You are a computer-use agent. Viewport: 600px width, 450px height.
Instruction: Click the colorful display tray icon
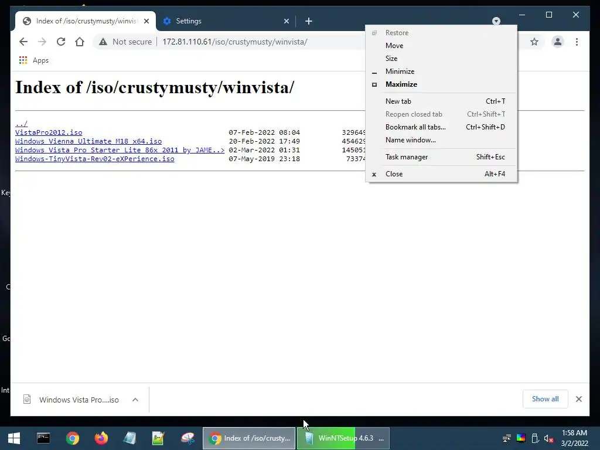[521, 438]
